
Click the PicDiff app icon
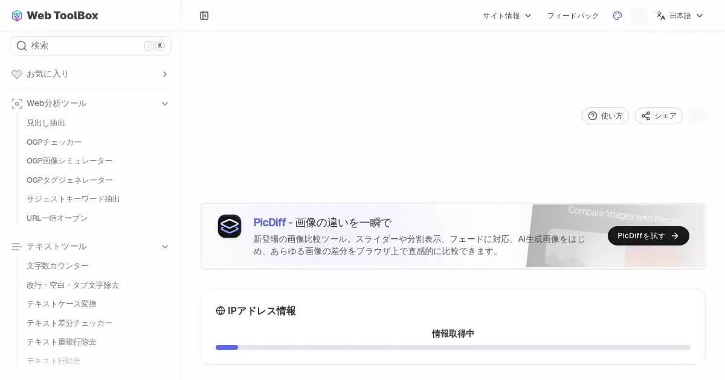pos(230,226)
